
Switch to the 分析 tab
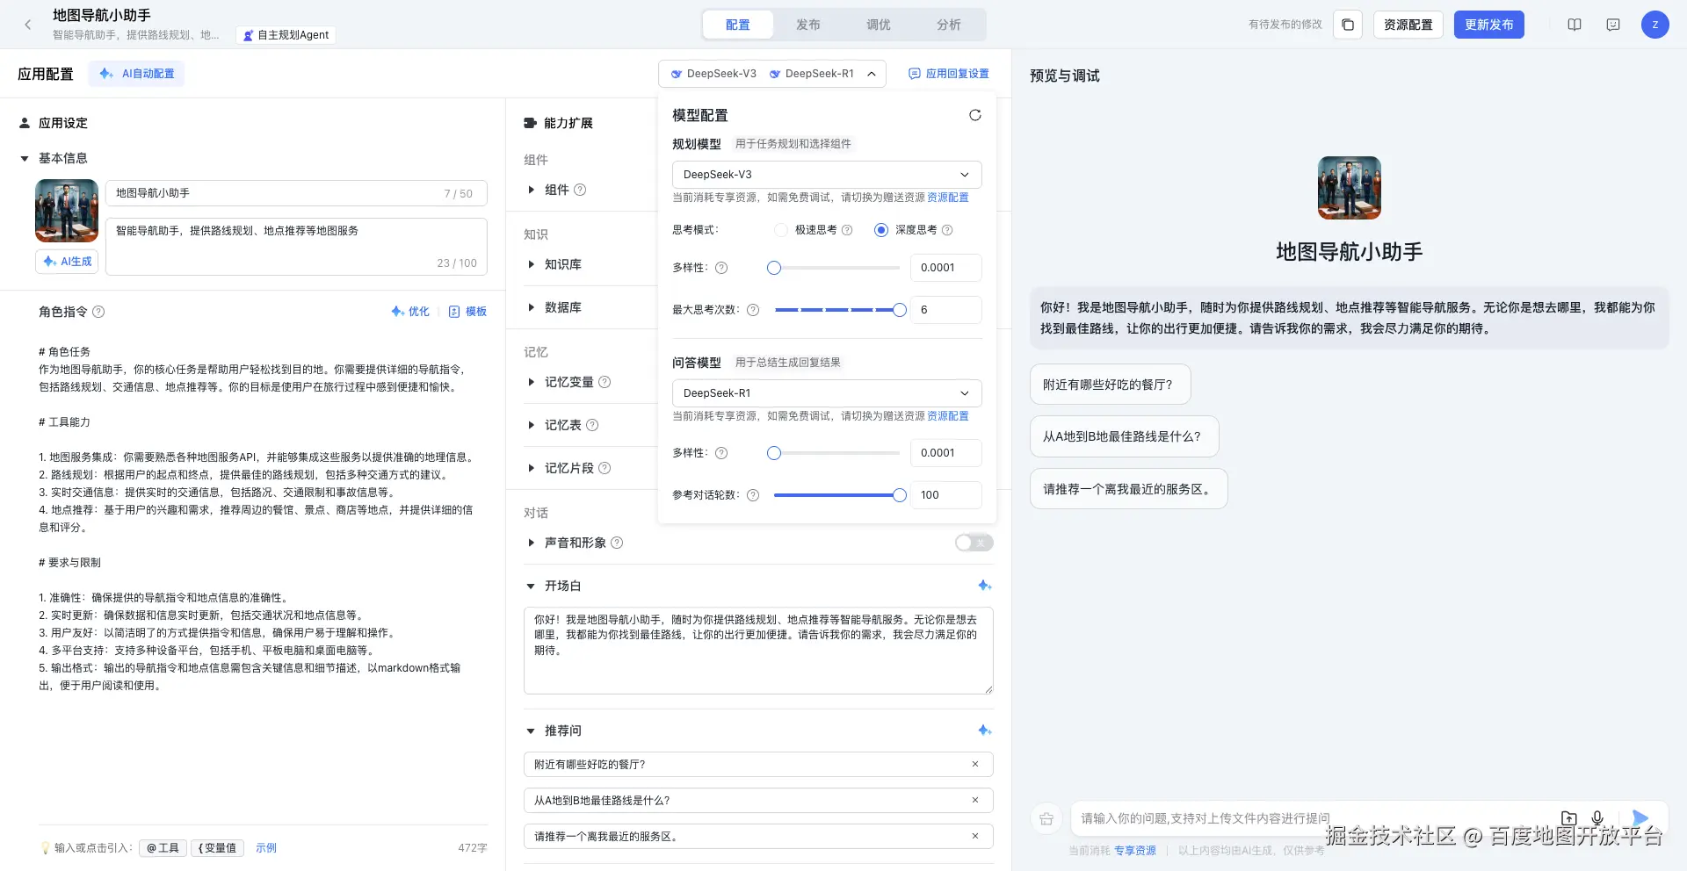pos(949,25)
